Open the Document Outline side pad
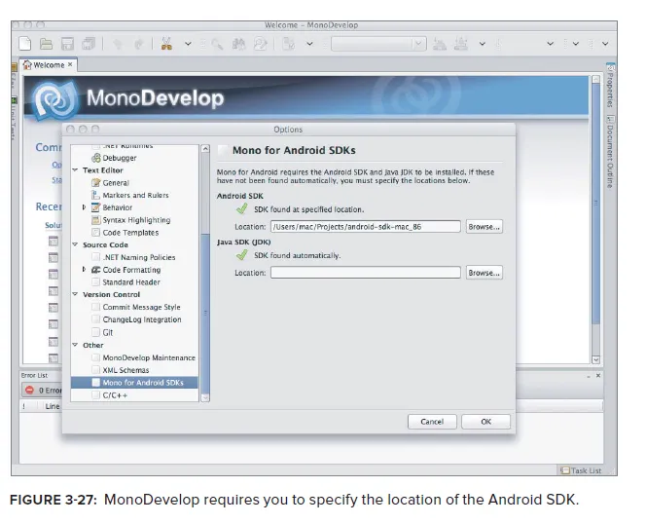This screenshot has height=524, width=646. coord(610,152)
